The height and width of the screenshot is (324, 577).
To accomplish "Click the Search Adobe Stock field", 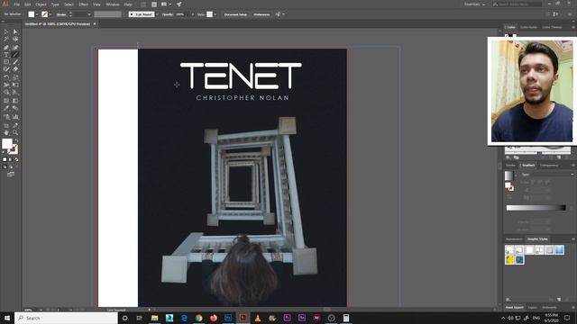I will [517, 4].
